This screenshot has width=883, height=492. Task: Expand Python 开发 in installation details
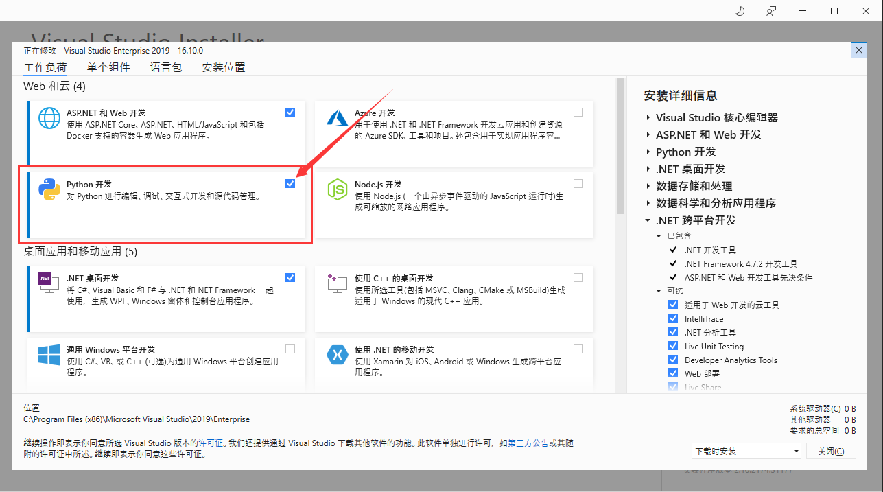coord(648,152)
